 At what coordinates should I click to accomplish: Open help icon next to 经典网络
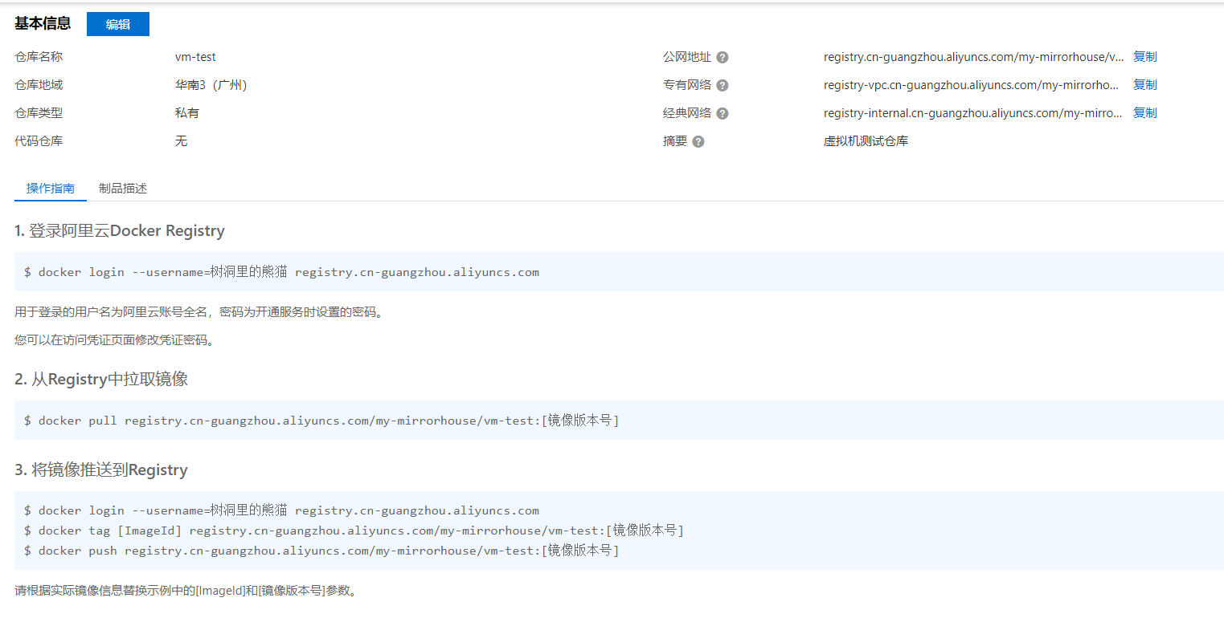(x=723, y=113)
